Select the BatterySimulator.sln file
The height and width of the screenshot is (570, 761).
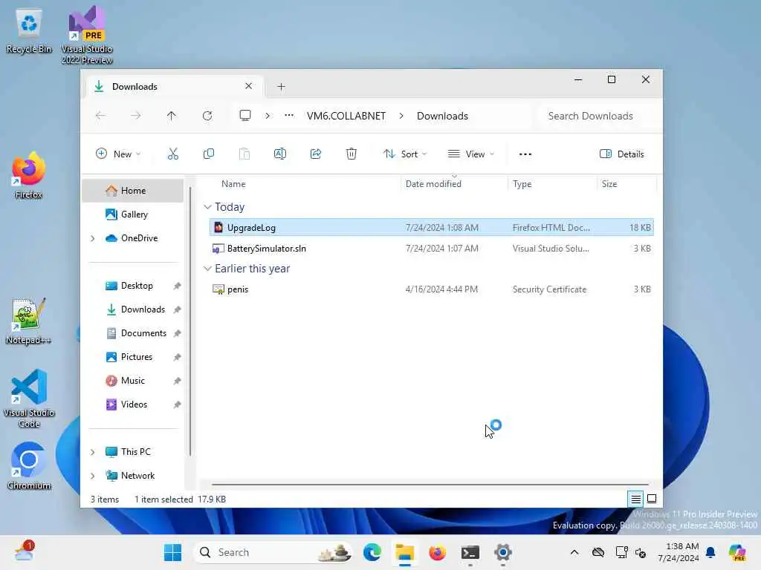(432, 248)
